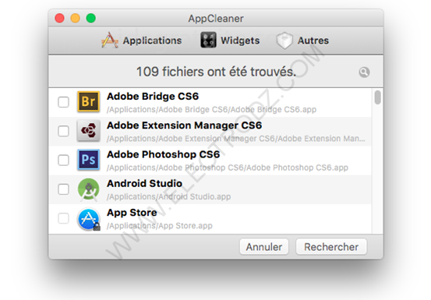The height and width of the screenshot is (300, 431).
Task: Click the Applications tab icon
Action: click(110, 40)
